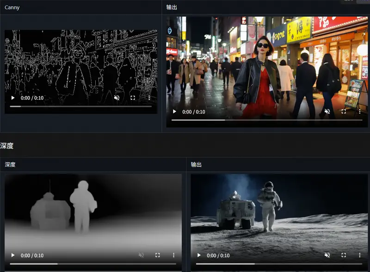Play the astronaut output video

[199, 255]
